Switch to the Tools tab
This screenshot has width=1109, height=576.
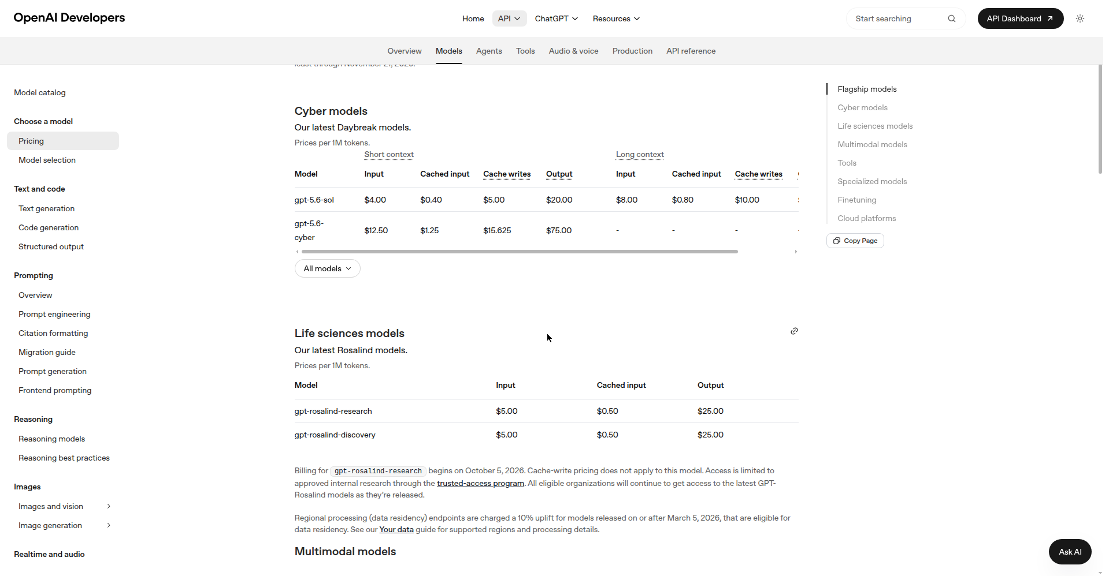pos(525,51)
